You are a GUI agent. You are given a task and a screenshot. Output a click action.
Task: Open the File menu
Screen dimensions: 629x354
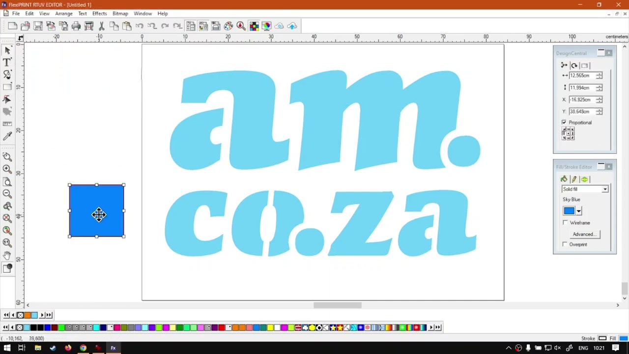[x=16, y=14]
